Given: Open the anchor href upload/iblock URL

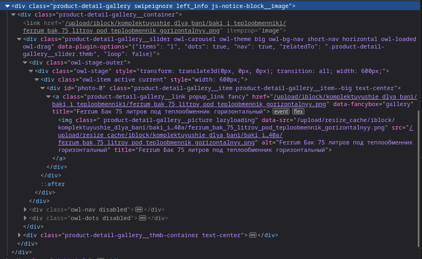Looking at the screenshot, I should [234, 100].
